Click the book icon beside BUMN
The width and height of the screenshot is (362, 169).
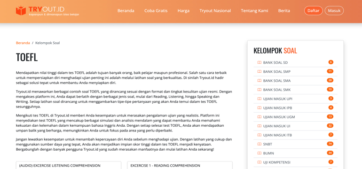[x=259, y=154]
